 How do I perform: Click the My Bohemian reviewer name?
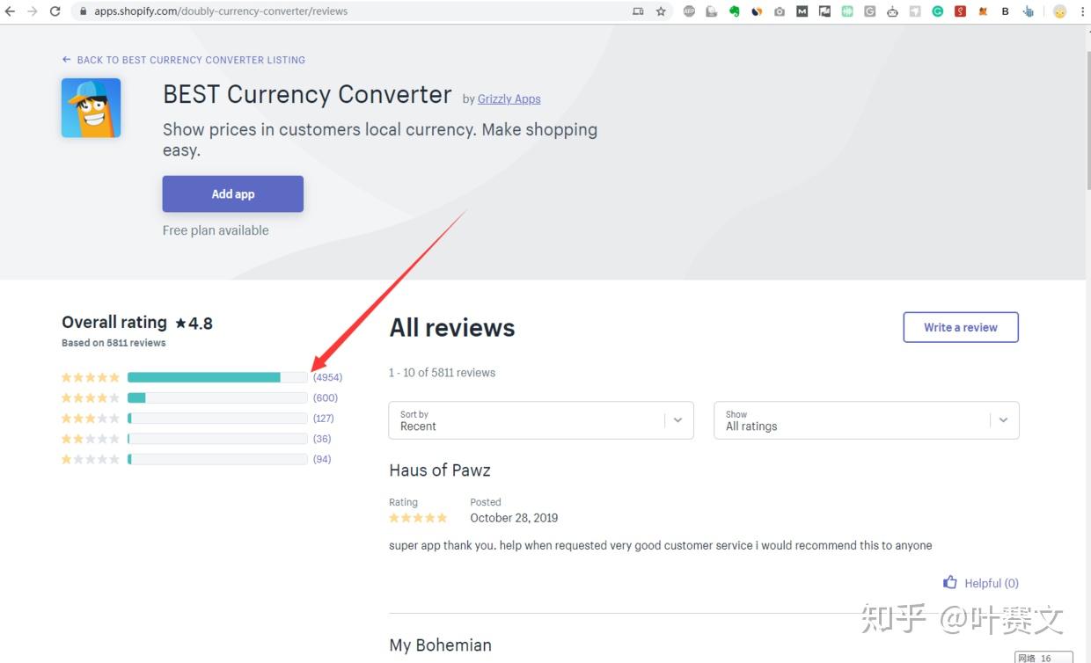point(440,645)
